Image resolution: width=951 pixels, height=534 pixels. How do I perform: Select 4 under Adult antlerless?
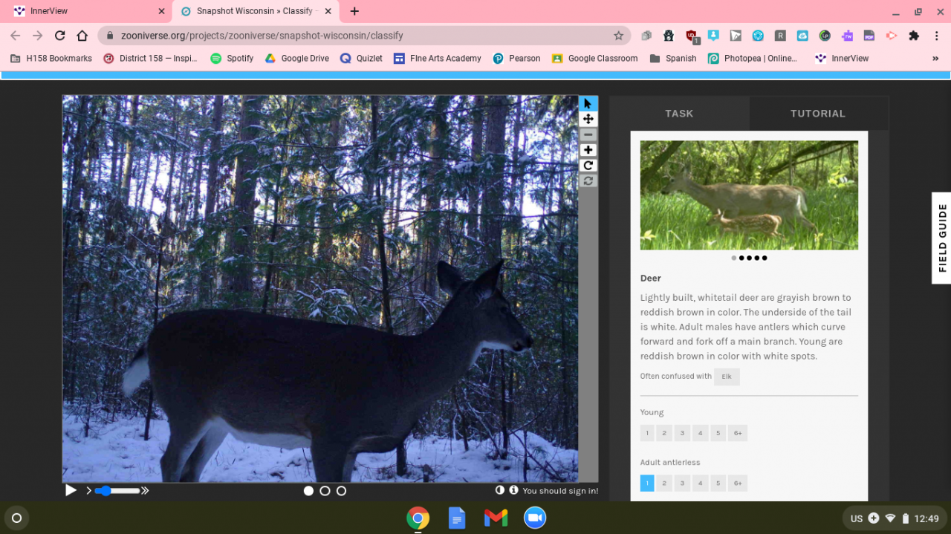(700, 483)
